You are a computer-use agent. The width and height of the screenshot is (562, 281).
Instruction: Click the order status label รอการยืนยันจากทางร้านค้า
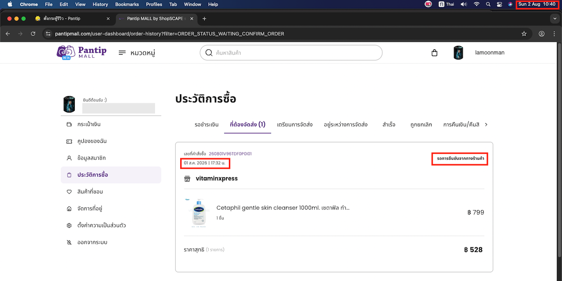[x=460, y=158]
